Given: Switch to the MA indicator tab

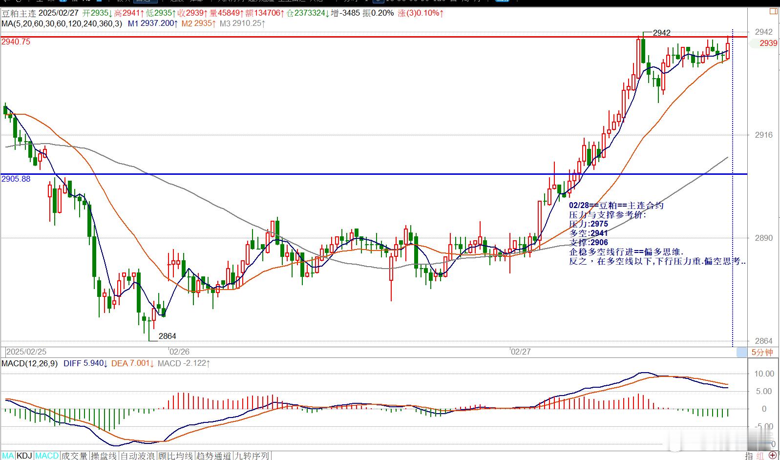Looking at the screenshot, I should [x=8, y=456].
